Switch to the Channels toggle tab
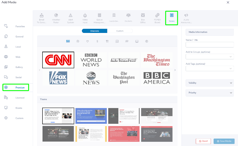 95,31
